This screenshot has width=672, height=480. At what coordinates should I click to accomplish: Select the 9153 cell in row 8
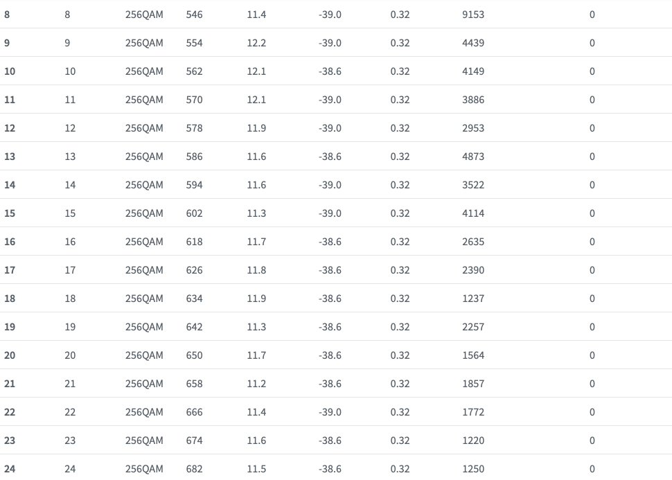pos(473,15)
